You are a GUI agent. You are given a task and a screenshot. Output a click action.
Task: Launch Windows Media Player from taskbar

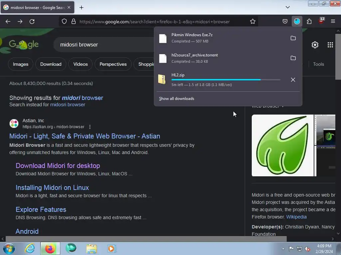[x=112, y=248]
